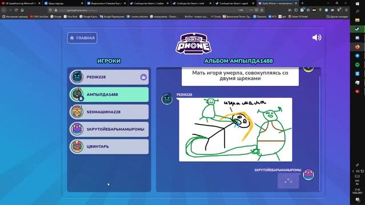The image size is (365, 205).
Task: Open the Google Переводчик bookmark
Action: click(x=112, y=17)
